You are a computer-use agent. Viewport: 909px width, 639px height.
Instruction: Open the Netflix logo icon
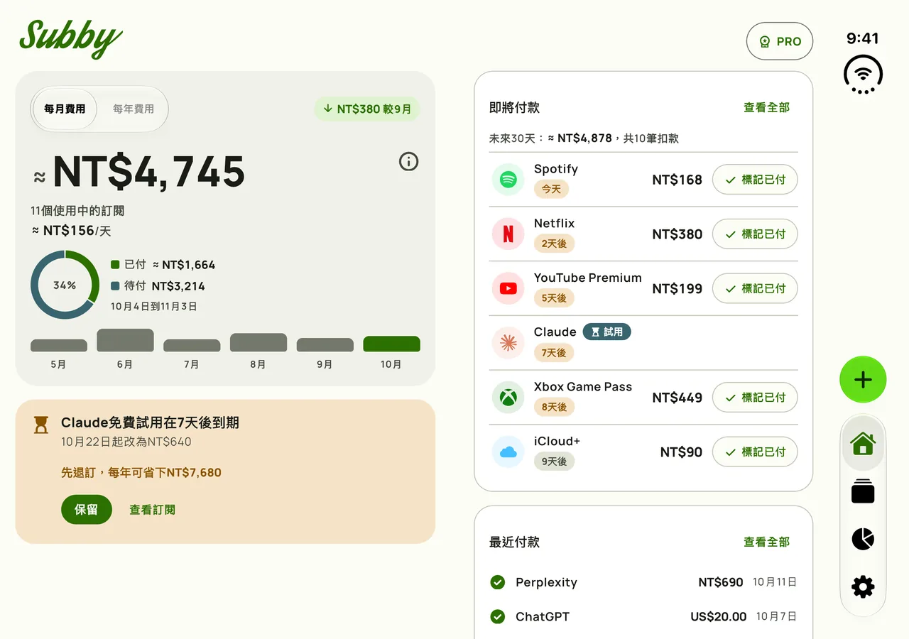[508, 234]
